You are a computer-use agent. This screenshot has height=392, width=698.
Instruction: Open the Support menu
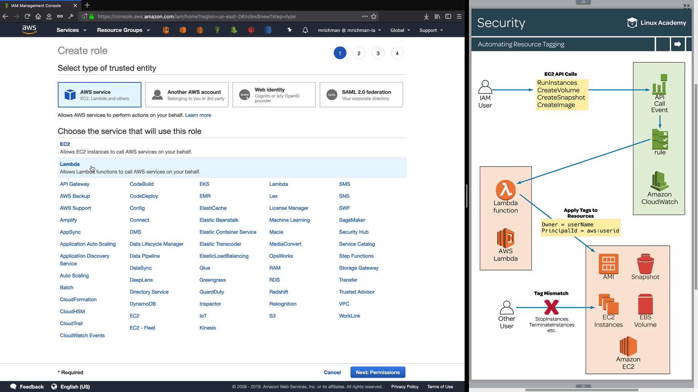[x=431, y=30]
